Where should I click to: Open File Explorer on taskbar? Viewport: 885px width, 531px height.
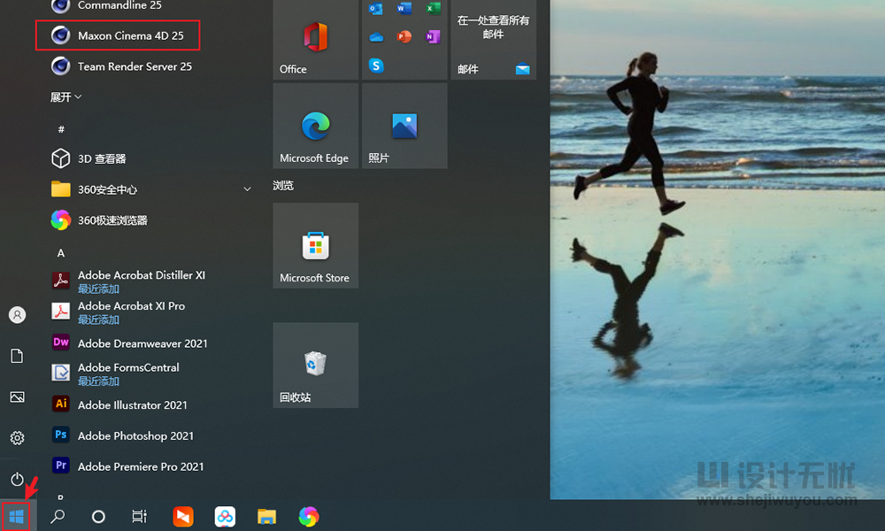(266, 516)
